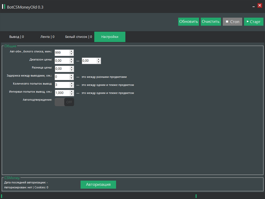Increase the minimum Диапазон цены value
This screenshot has height=199, width=265.
tap(71, 59)
